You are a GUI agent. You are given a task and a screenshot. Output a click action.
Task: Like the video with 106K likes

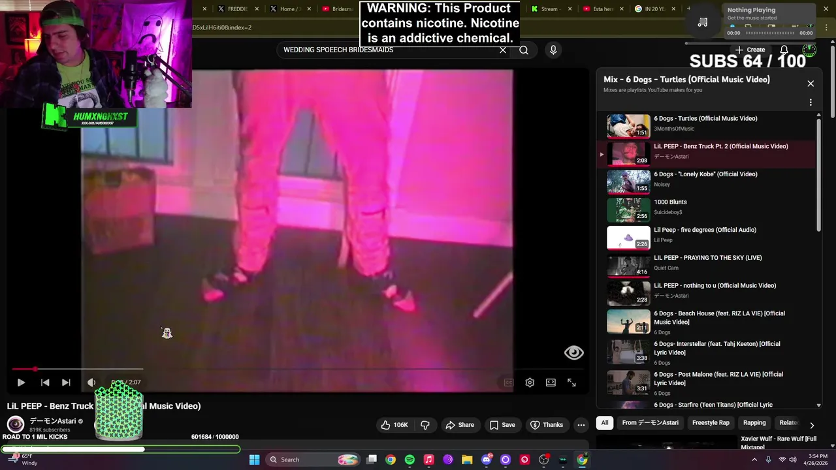coord(395,425)
